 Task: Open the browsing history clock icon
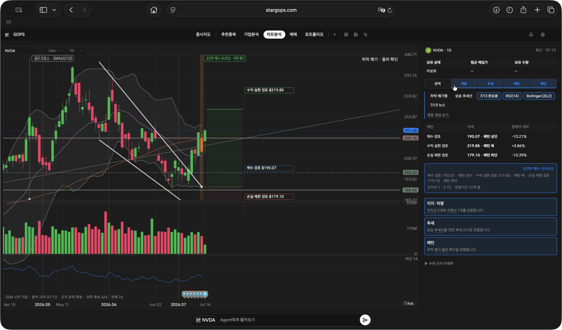click(x=510, y=10)
